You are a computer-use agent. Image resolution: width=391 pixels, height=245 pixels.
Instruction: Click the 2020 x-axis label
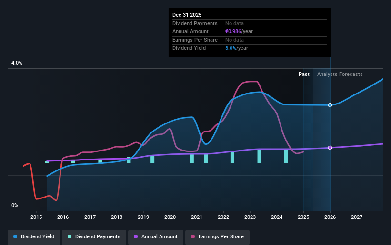[170, 217]
